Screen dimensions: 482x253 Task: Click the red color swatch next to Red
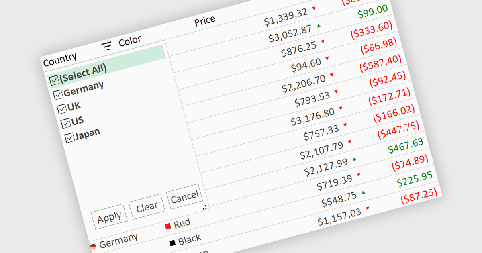pyautogui.click(x=168, y=226)
